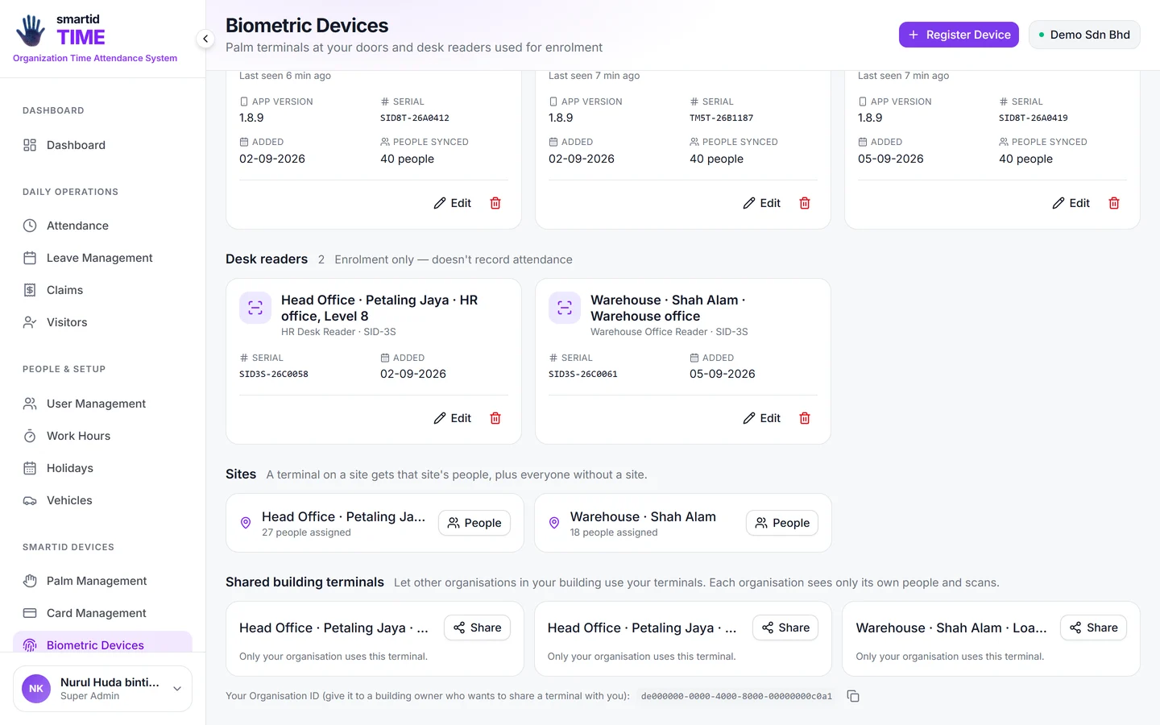Share the Warehouse Shah Alam Loading terminal
The height and width of the screenshot is (725, 1160).
point(1093,628)
